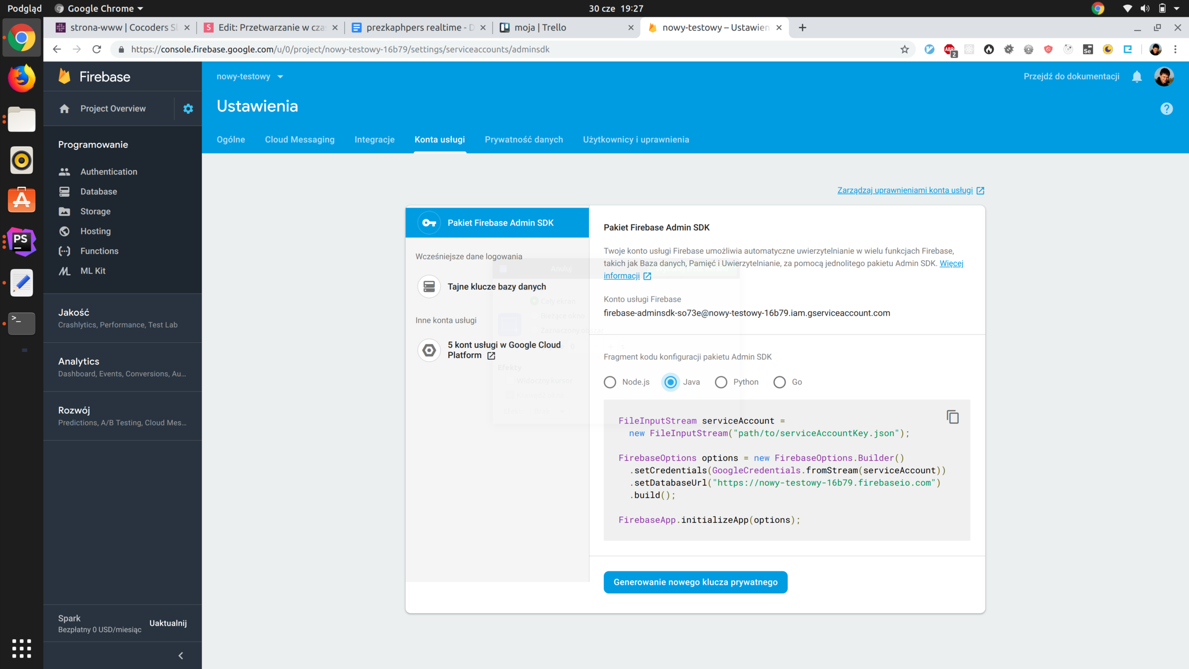Image resolution: width=1189 pixels, height=669 pixels.
Task: Open Firefox from the Ubuntu dock
Action: (21, 78)
